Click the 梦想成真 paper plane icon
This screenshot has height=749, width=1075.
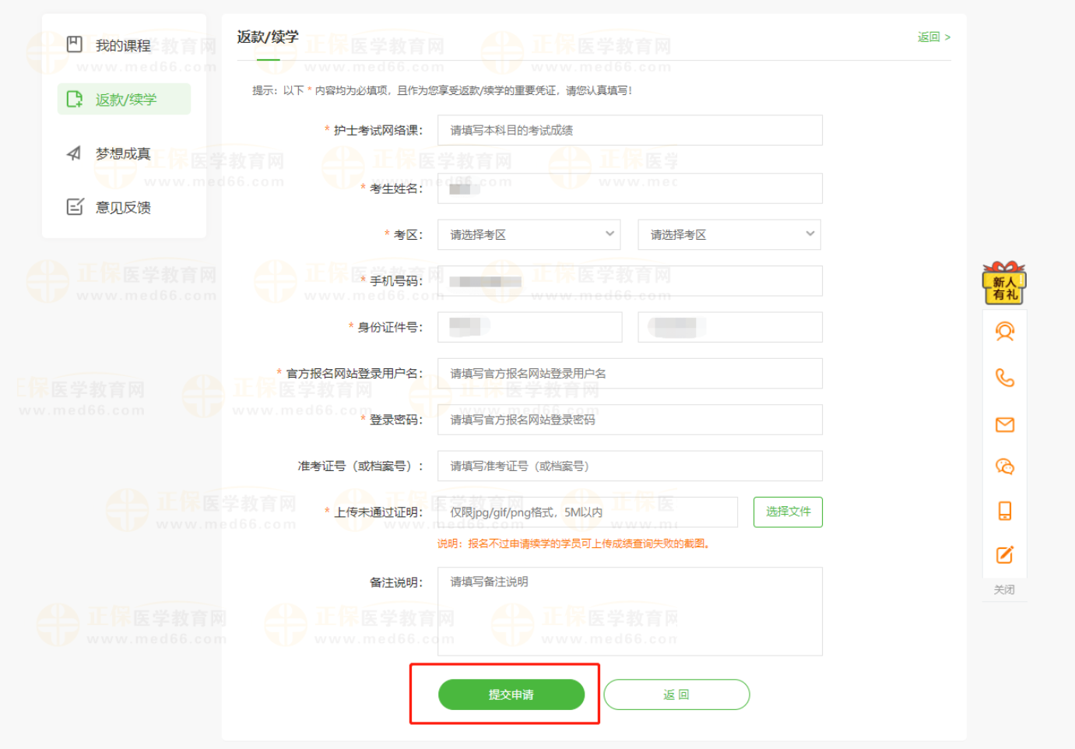click(74, 153)
